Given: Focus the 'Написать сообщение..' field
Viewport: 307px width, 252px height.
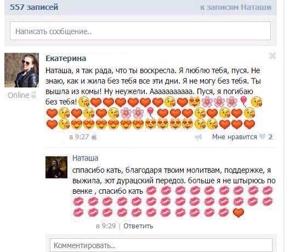Looking at the screenshot, I should [140, 31].
